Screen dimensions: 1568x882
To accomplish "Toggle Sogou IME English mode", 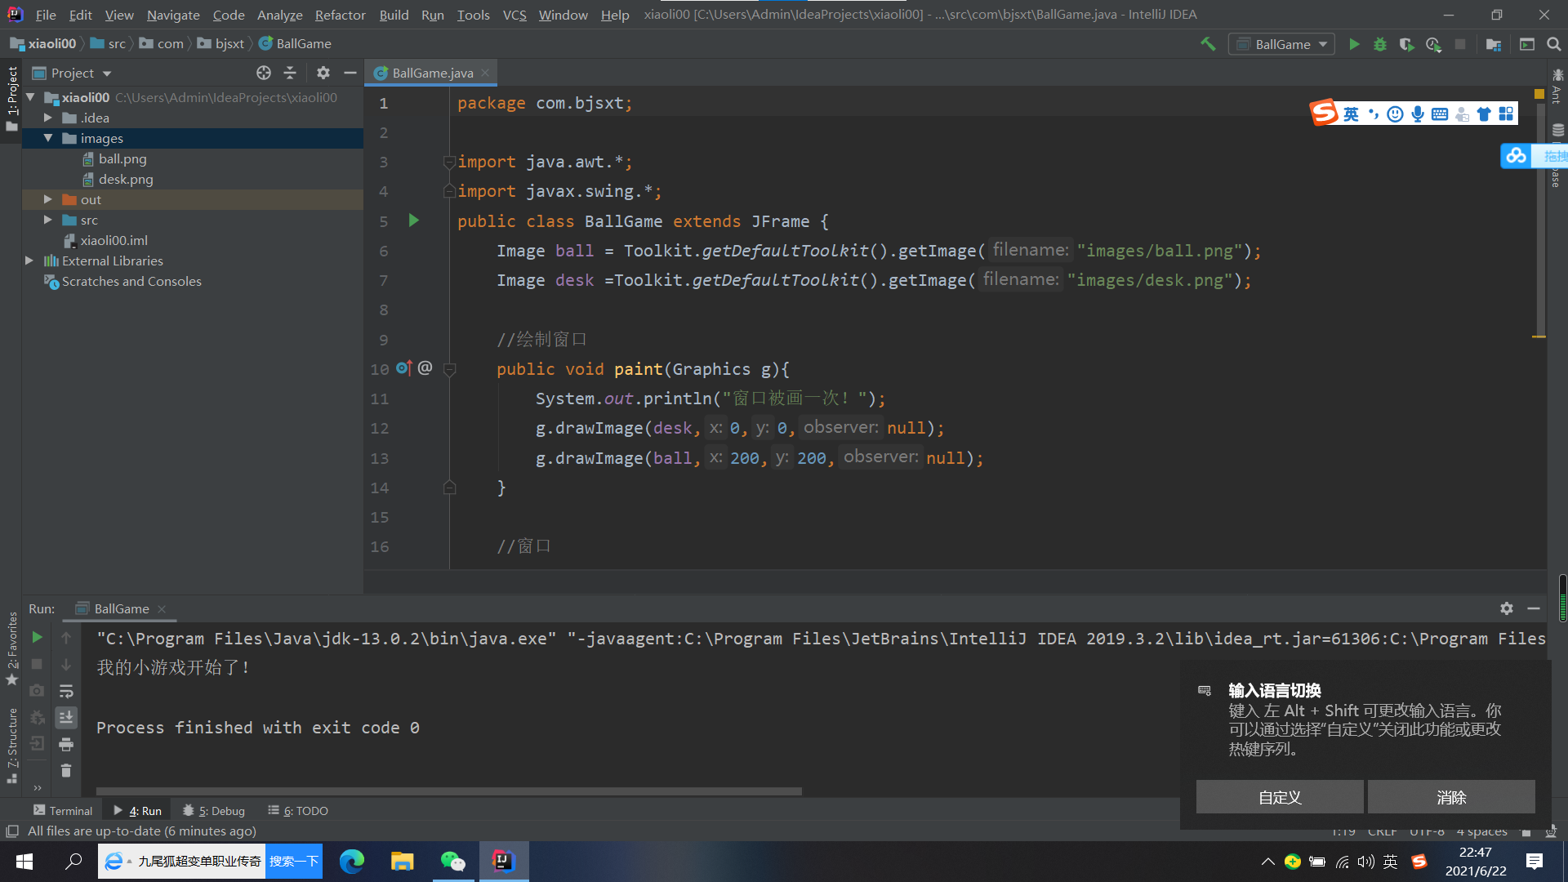I will point(1351,114).
